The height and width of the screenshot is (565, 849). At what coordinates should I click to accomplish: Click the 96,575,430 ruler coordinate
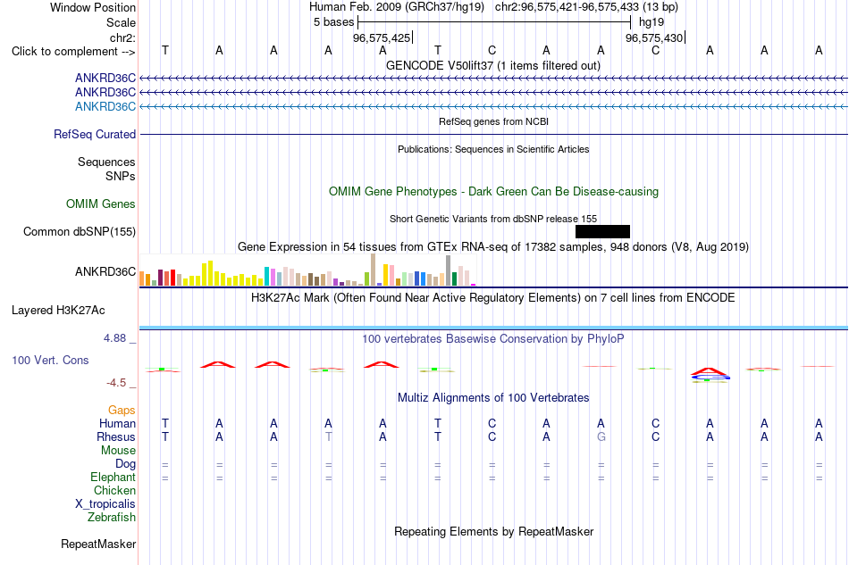654,37
